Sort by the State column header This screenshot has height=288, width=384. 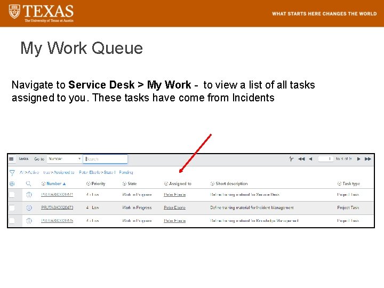point(132,183)
